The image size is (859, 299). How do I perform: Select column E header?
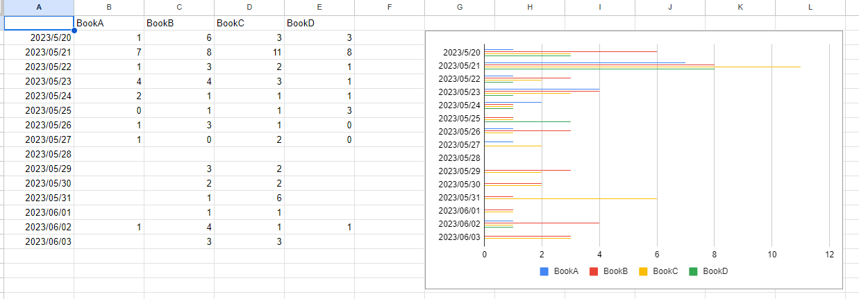[319, 8]
